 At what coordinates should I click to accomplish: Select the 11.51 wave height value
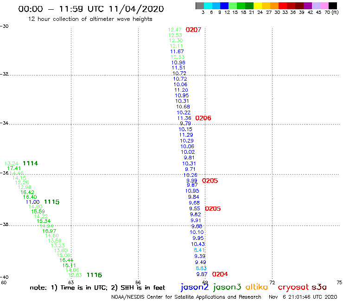[178, 68]
